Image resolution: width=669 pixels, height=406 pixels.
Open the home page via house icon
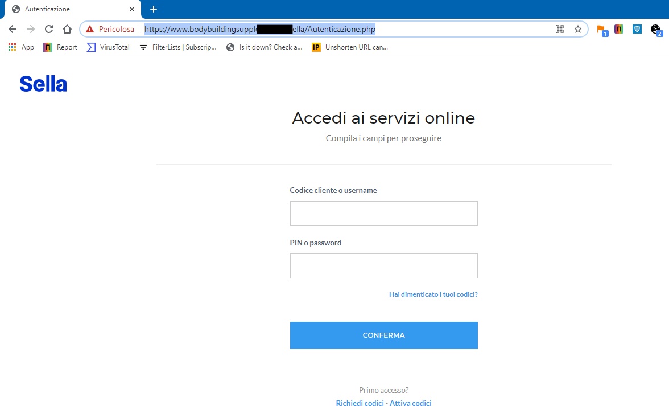67,29
